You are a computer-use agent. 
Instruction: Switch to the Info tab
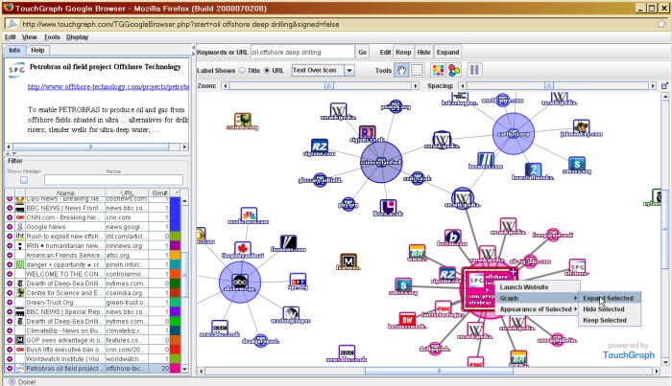(x=14, y=50)
